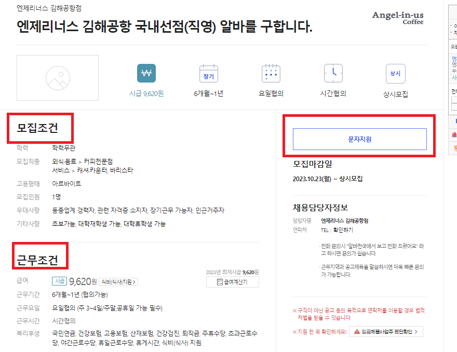Screen dimensions: 457x352
Task: Click the hourly wage won icon
Action: point(146,73)
